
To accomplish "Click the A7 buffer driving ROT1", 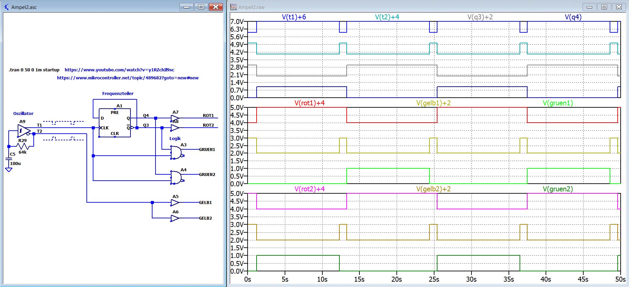I will click(175, 118).
